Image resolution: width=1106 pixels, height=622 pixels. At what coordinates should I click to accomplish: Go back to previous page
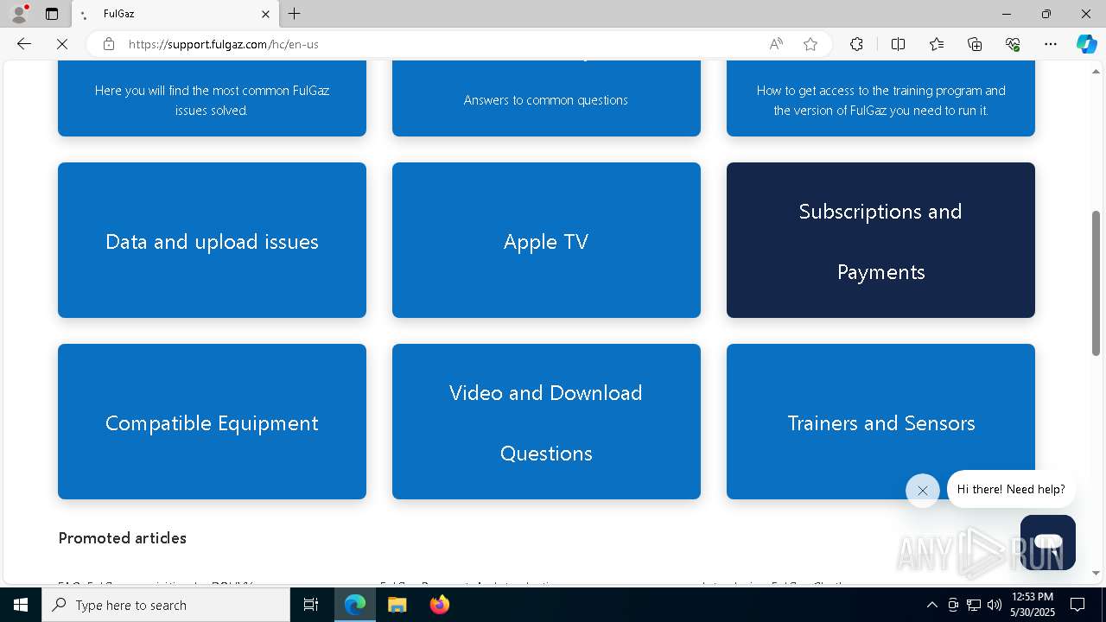pos(24,44)
